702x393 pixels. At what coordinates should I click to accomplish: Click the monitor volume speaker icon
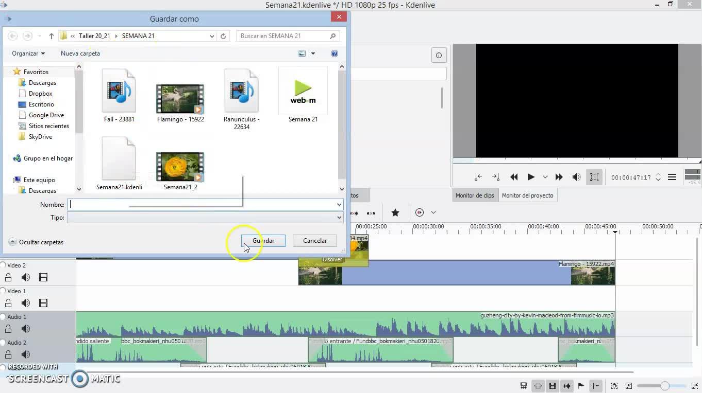pos(576,177)
